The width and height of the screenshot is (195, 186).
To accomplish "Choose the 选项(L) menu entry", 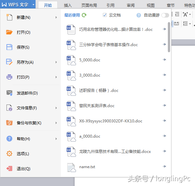I will point(30,154).
